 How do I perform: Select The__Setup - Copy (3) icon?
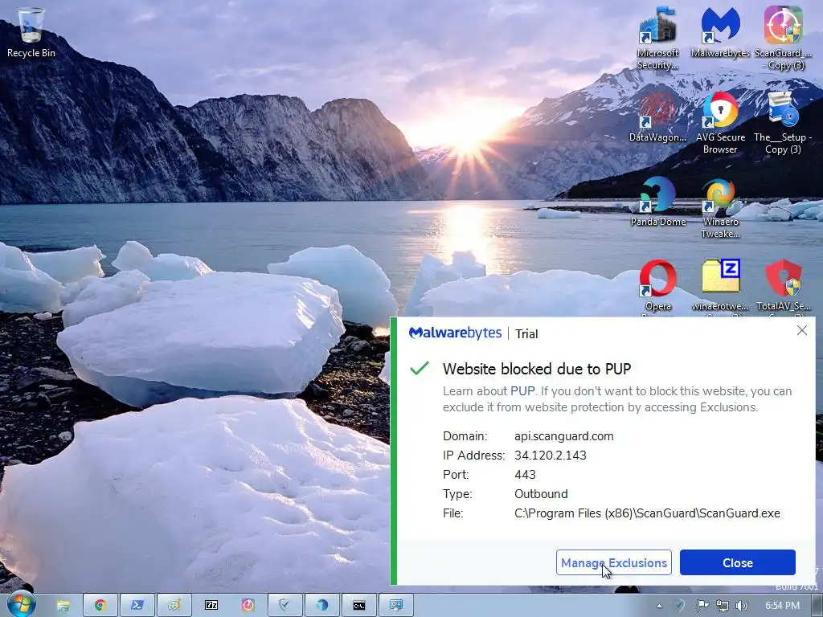(783, 122)
